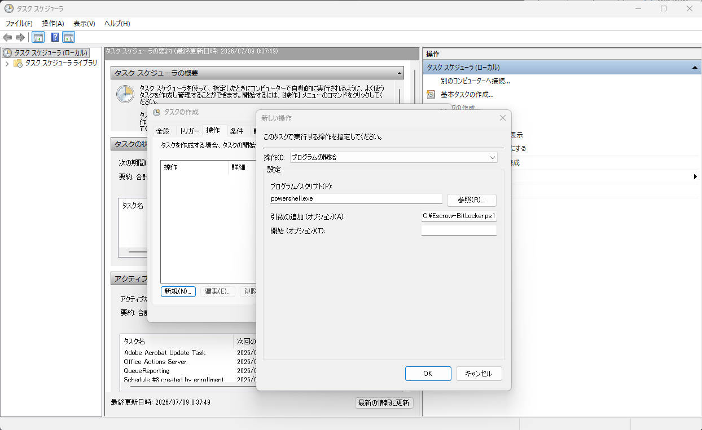
Task: Click 別のコンピューターへ接続... action
Action: coord(475,81)
